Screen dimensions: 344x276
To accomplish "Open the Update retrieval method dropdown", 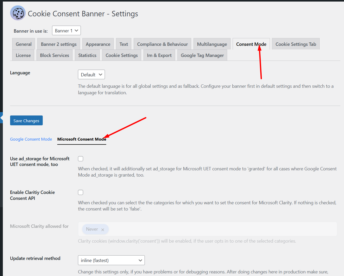I will [x=111, y=260].
